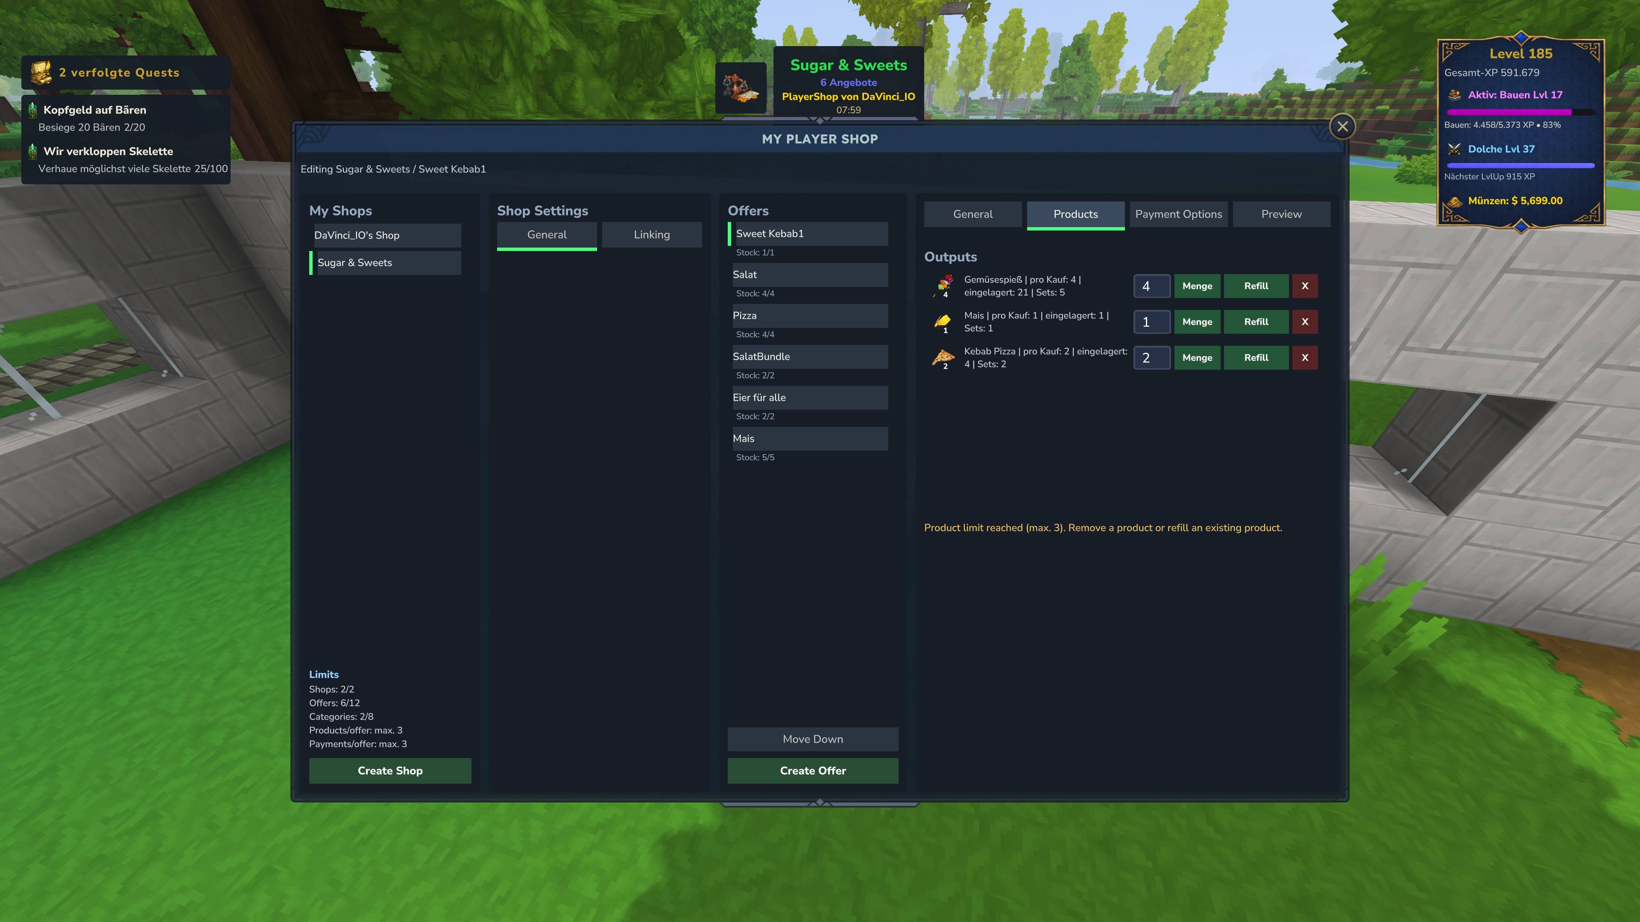The height and width of the screenshot is (922, 1640).
Task: Click the Kebab Pizza product icon
Action: 943,358
